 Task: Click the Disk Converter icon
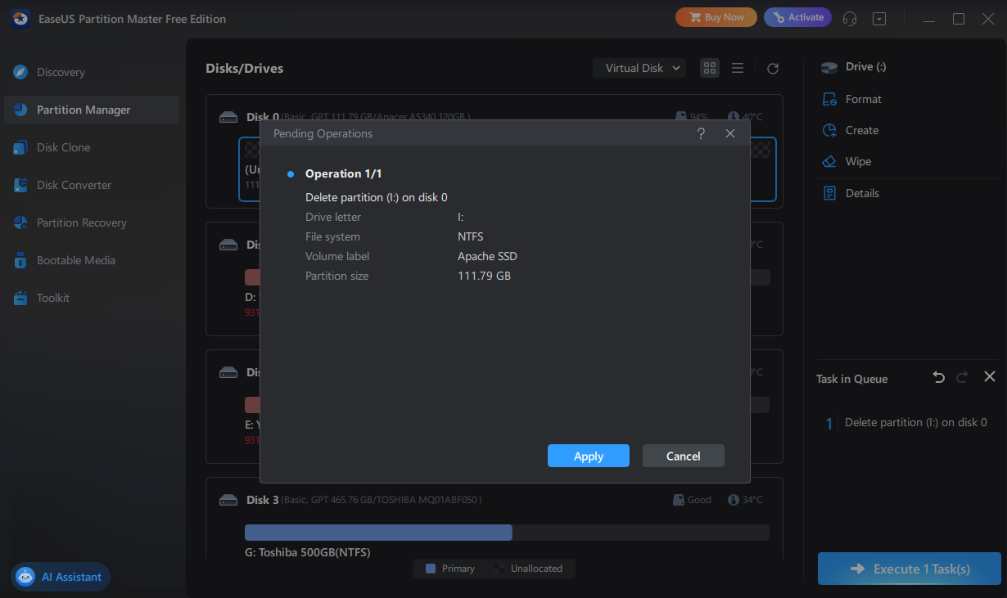(x=20, y=185)
